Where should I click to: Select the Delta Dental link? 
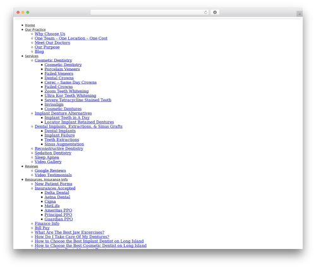tap(57, 193)
